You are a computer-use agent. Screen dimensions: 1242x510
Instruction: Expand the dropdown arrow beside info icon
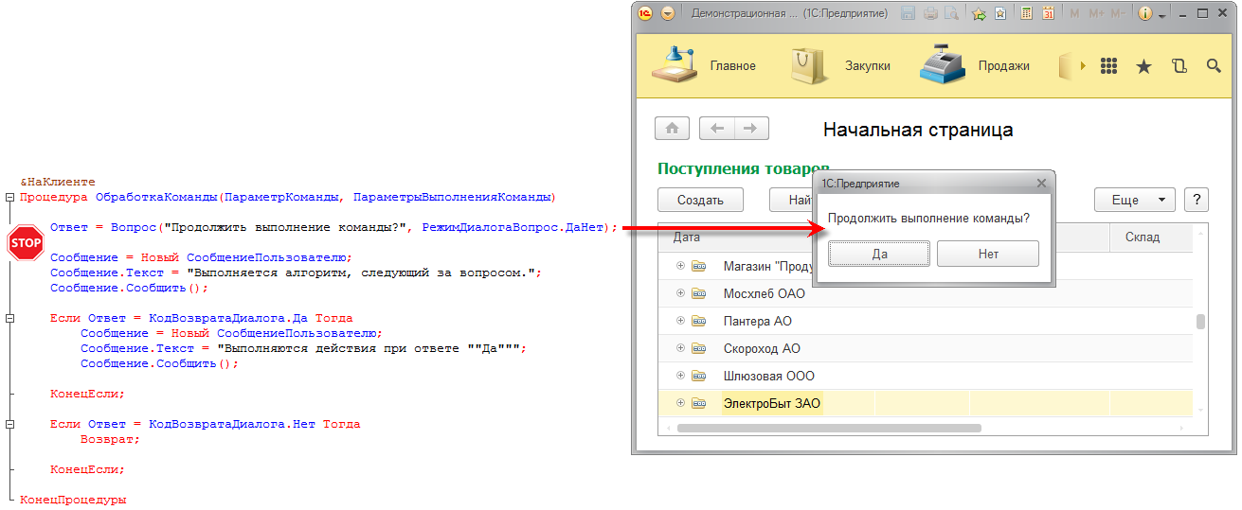click(1161, 14)
